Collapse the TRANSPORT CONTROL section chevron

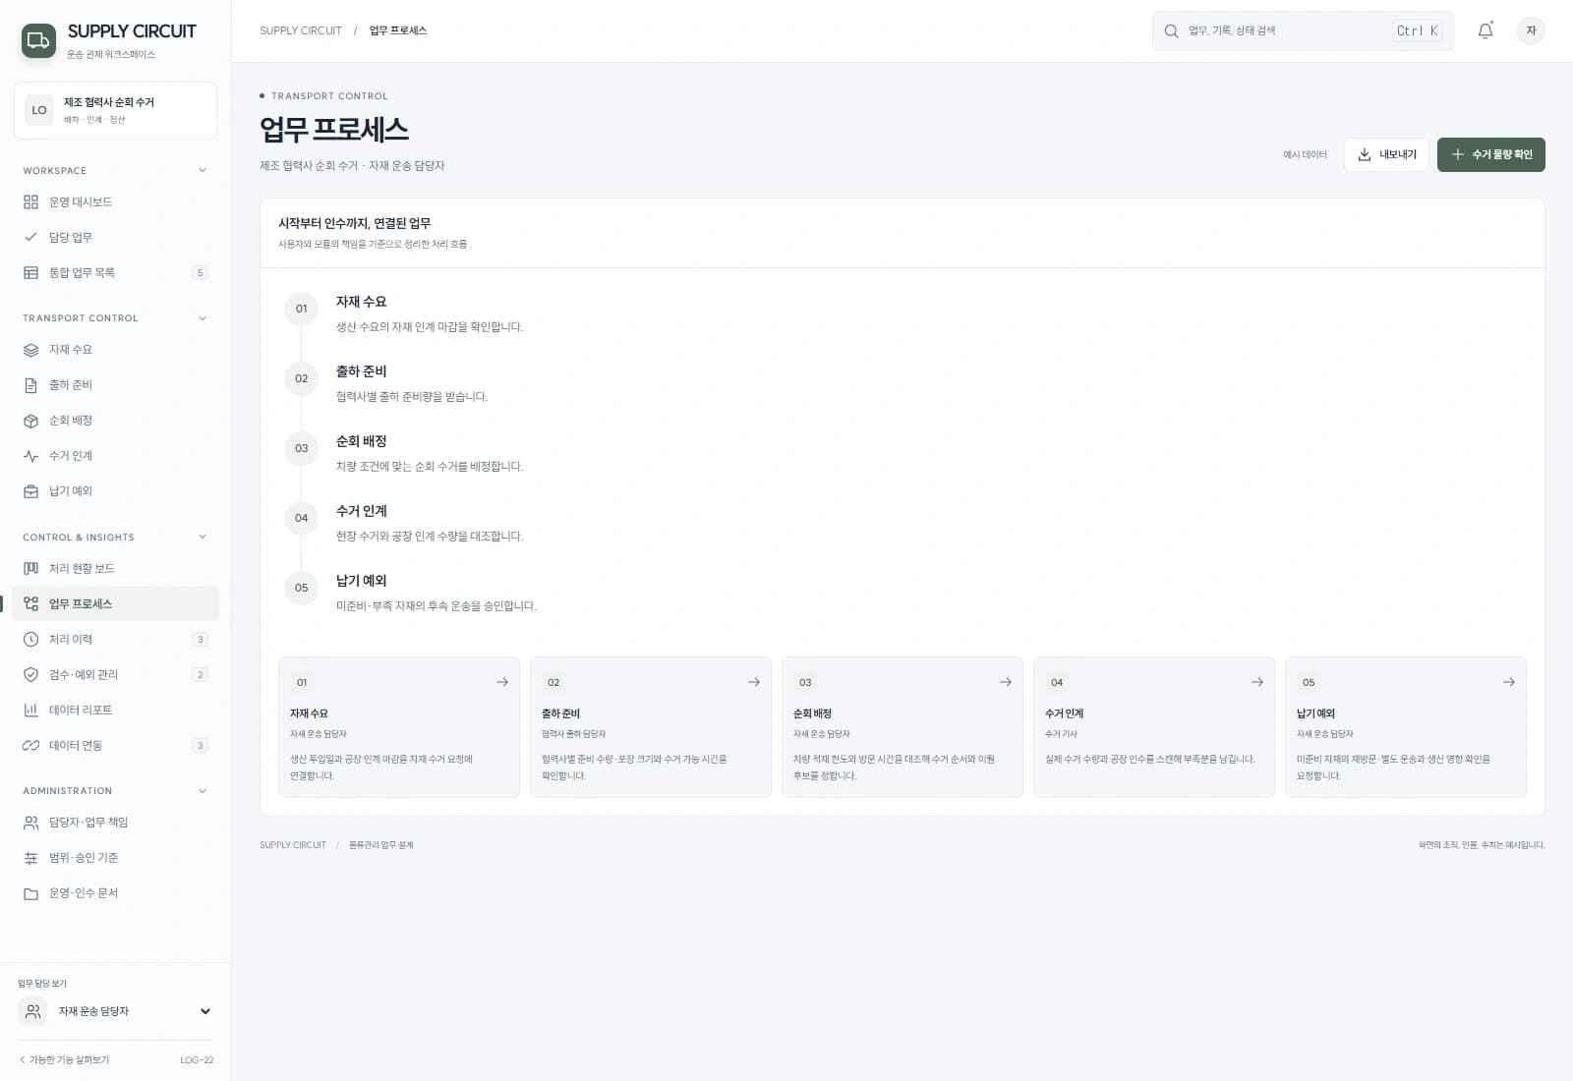coord(203,318)
